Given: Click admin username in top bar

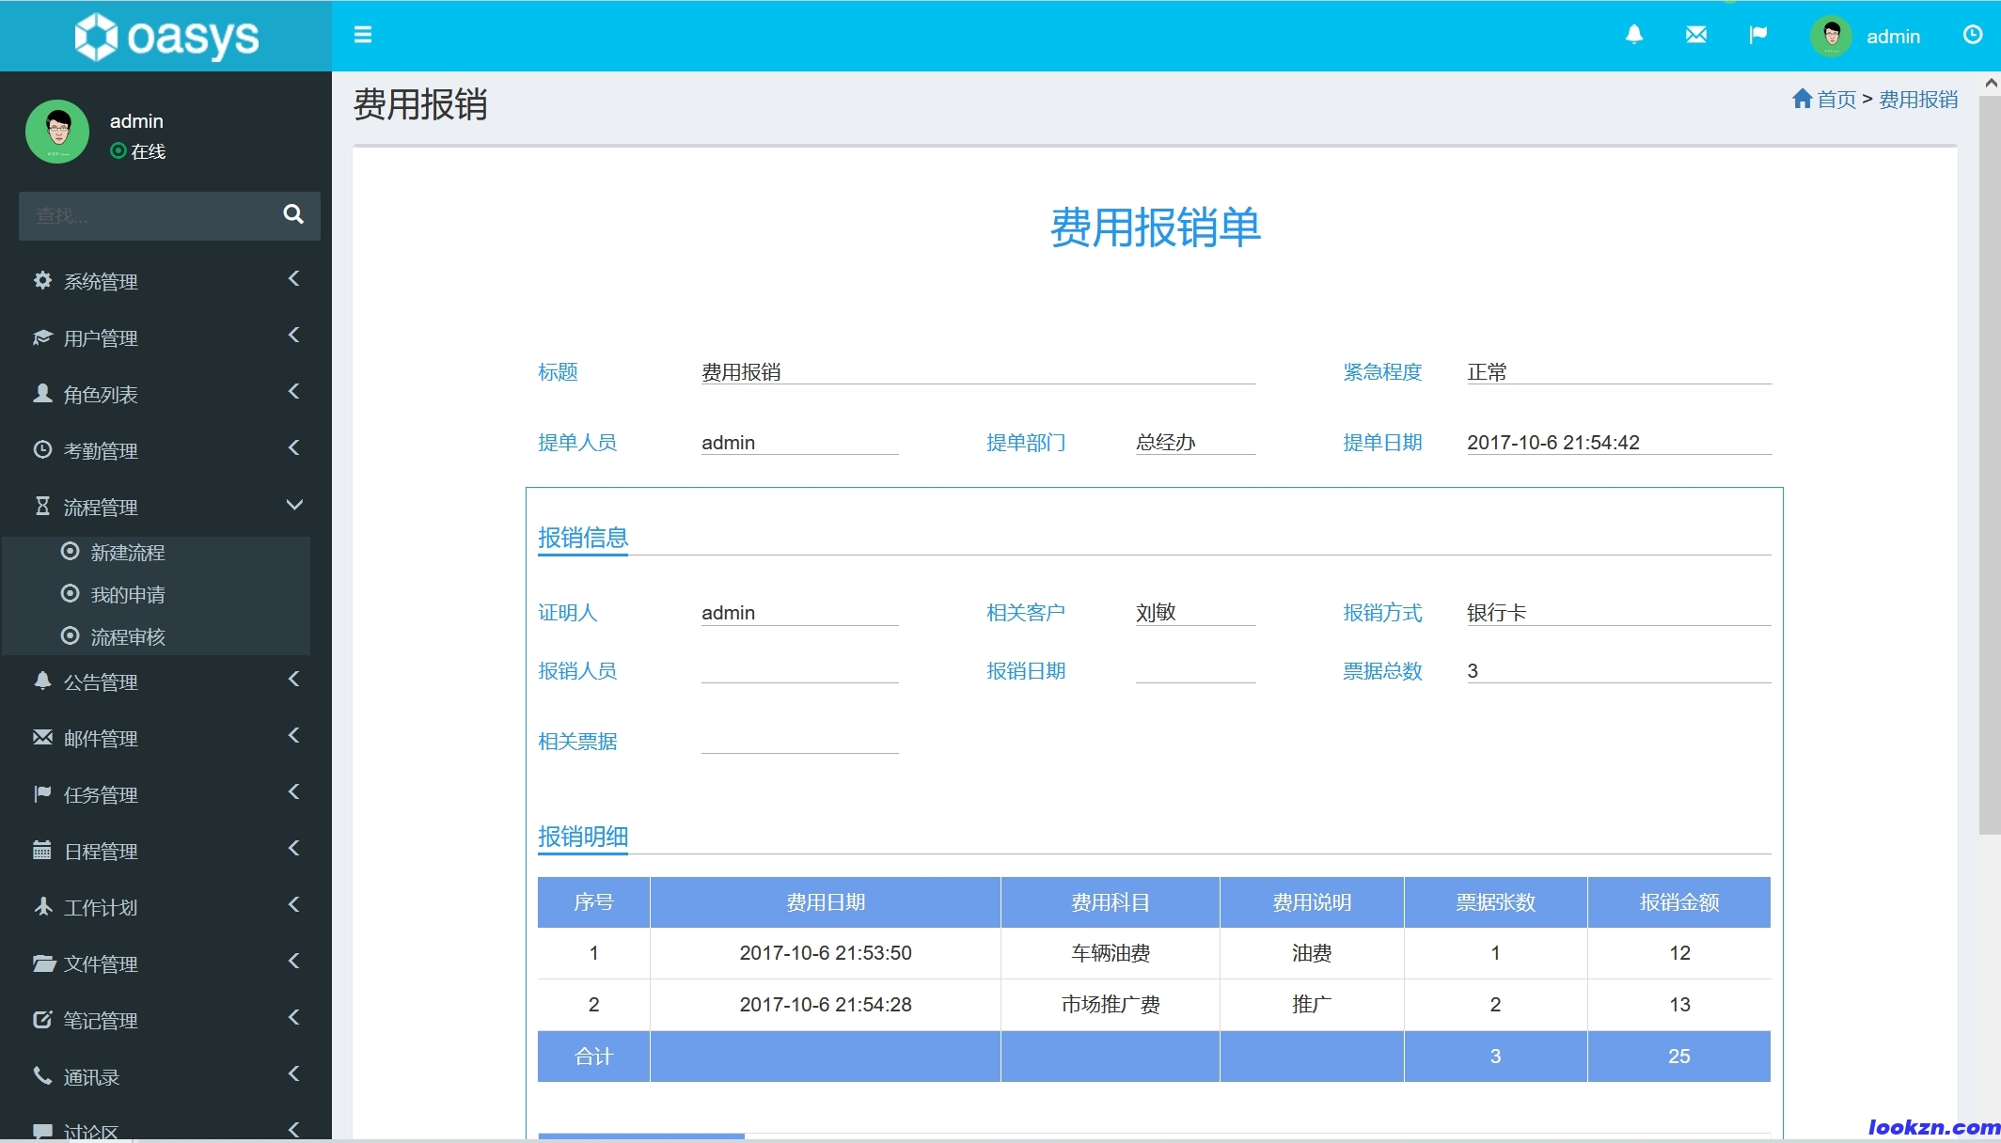Looking at the screenshot, I should click(x=1893, y=37).
